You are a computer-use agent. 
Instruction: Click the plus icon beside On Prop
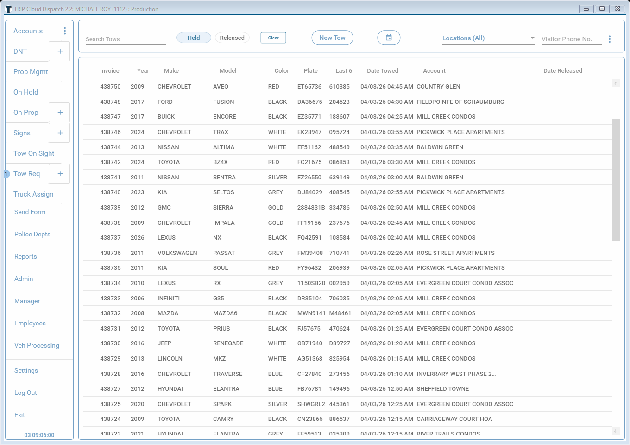tap(59, 112)
